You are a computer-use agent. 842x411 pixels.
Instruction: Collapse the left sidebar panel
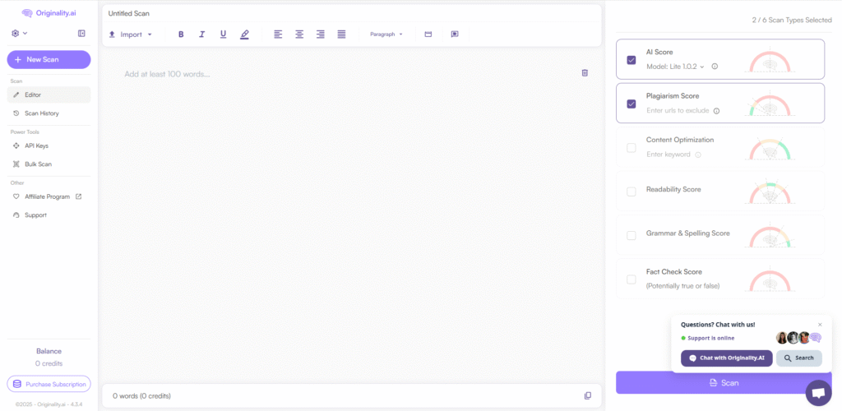(81, 33)
